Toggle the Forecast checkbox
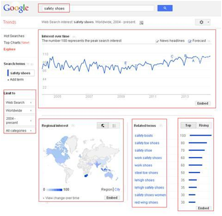This screenshot has width=222, height=216. pyautogui.click(x=190, y=41)
